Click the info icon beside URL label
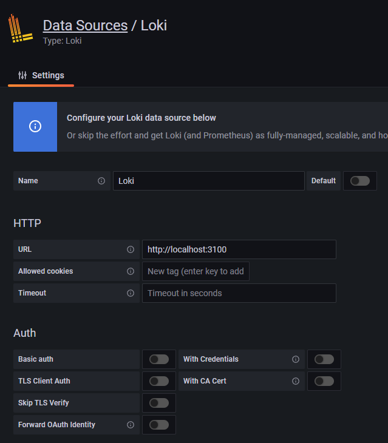Image resolution: width=388 pixels, height=443 pixels. point(131,249)
